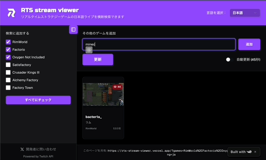The image size is (266, 160).
Task: Dismiss the Built with v0 badge
Action: click(x=255, y=152)
